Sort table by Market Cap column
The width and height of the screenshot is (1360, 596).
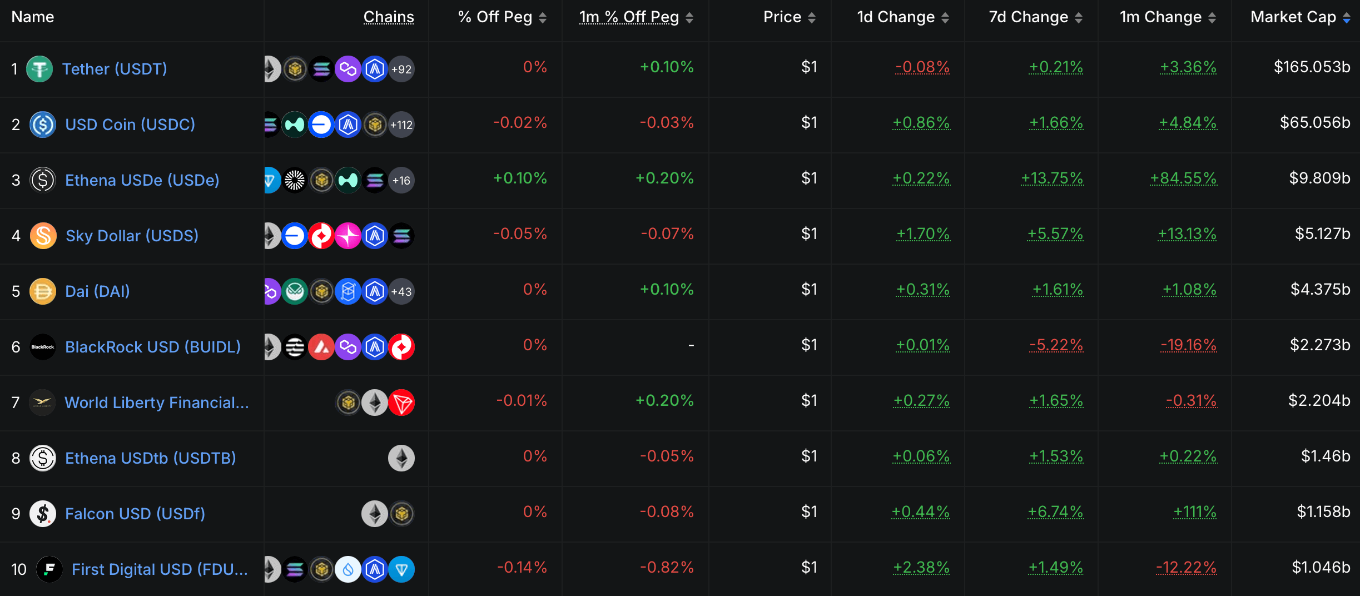click(x=1299, y=17)
